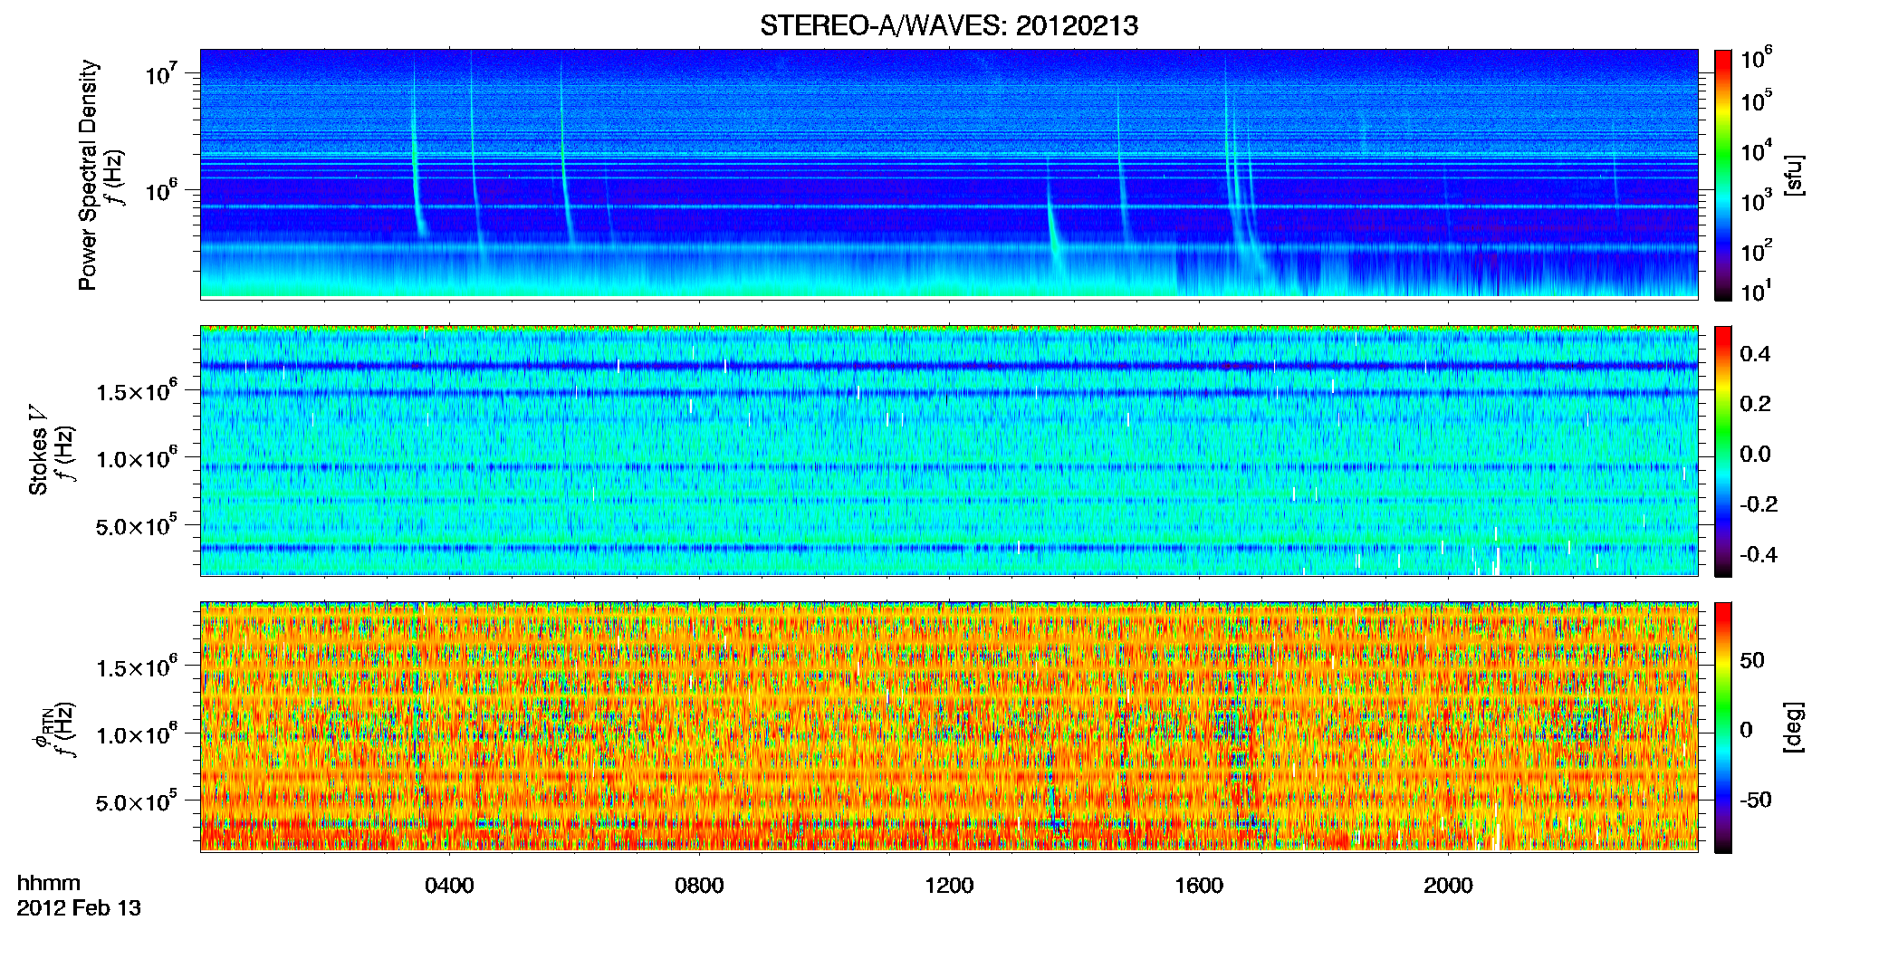Click the Stokes V spectrogram panel
The height and width of the screenshot is (978, 1898).
click(x=949, y=451)
